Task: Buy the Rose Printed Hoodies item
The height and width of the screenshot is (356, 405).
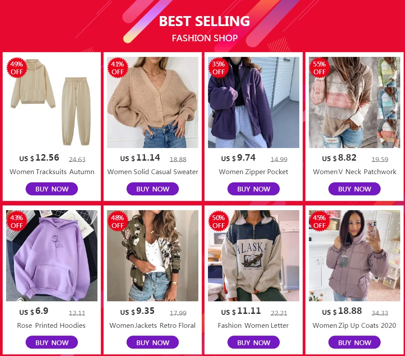Action: pos(52,343)
